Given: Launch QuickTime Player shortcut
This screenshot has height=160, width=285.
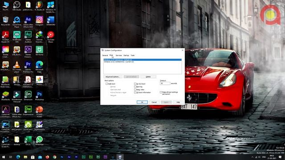Looking at the screenshot, I should point(17,22).
